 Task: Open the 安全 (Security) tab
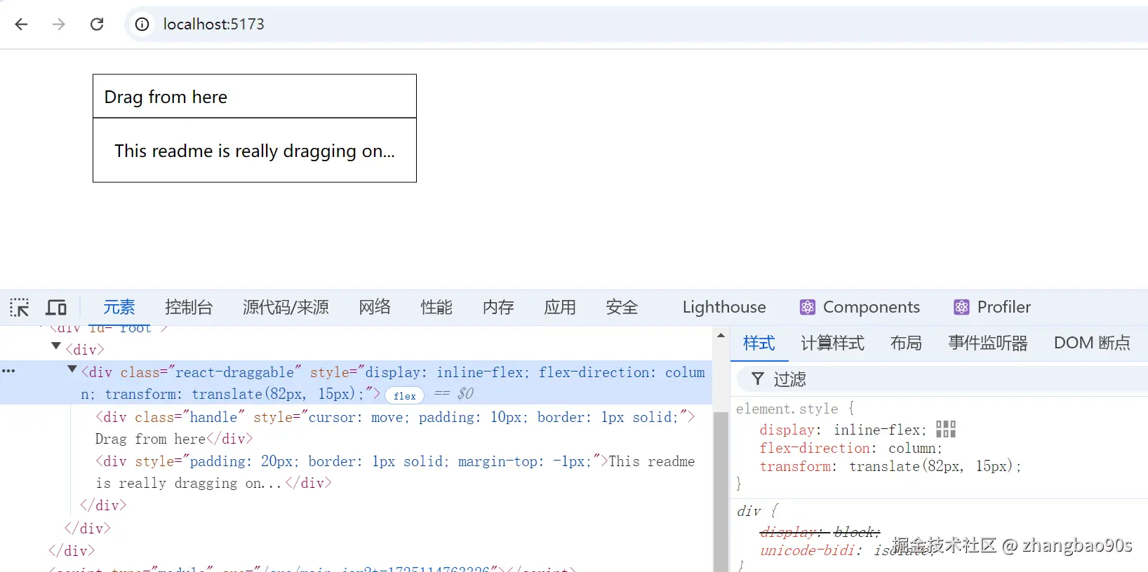point(622,307)
